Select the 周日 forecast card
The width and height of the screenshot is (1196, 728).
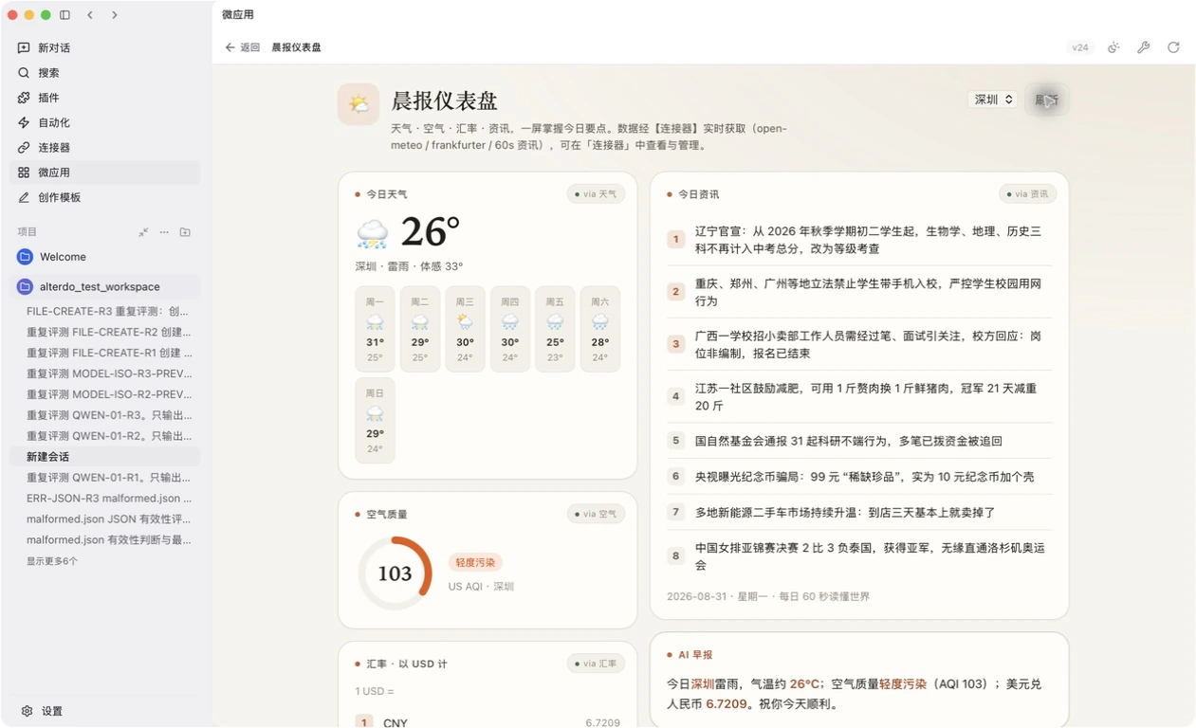(375, 420)
